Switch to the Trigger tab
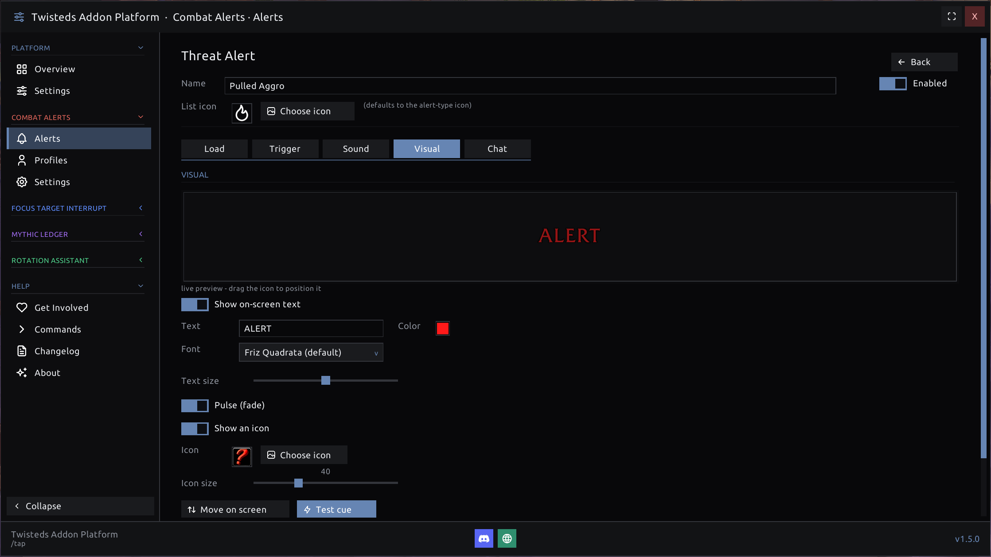 tap(285, 149)
